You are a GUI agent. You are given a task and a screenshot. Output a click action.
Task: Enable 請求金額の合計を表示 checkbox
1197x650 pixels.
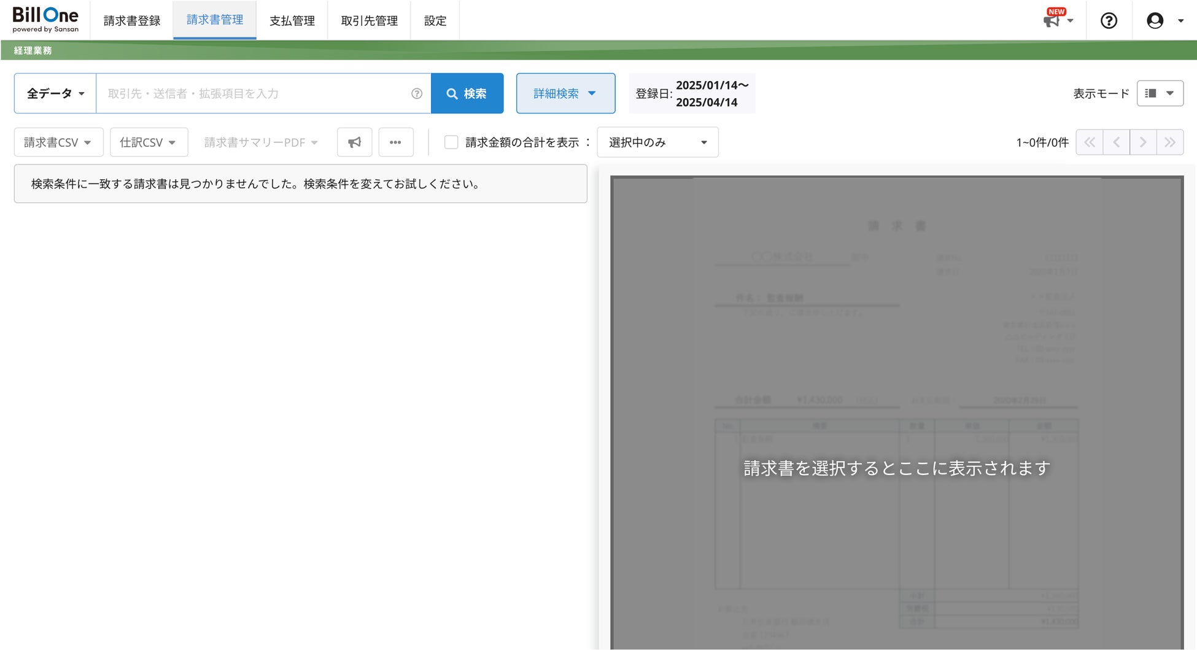tap(451, 142)
